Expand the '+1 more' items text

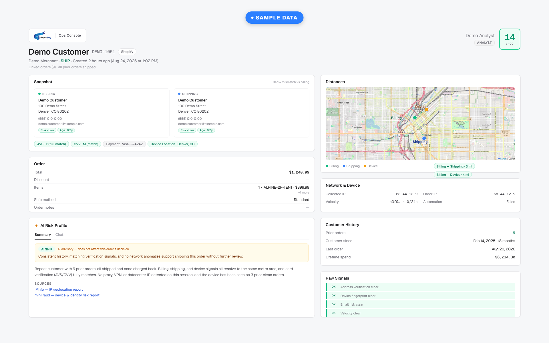pyautogui.click(x=303, y=193)
